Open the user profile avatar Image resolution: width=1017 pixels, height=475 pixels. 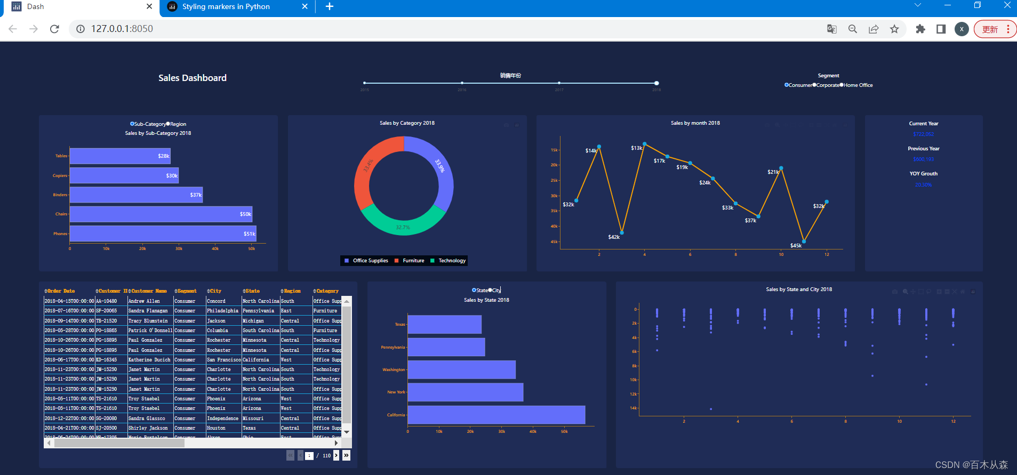(962, 29)
